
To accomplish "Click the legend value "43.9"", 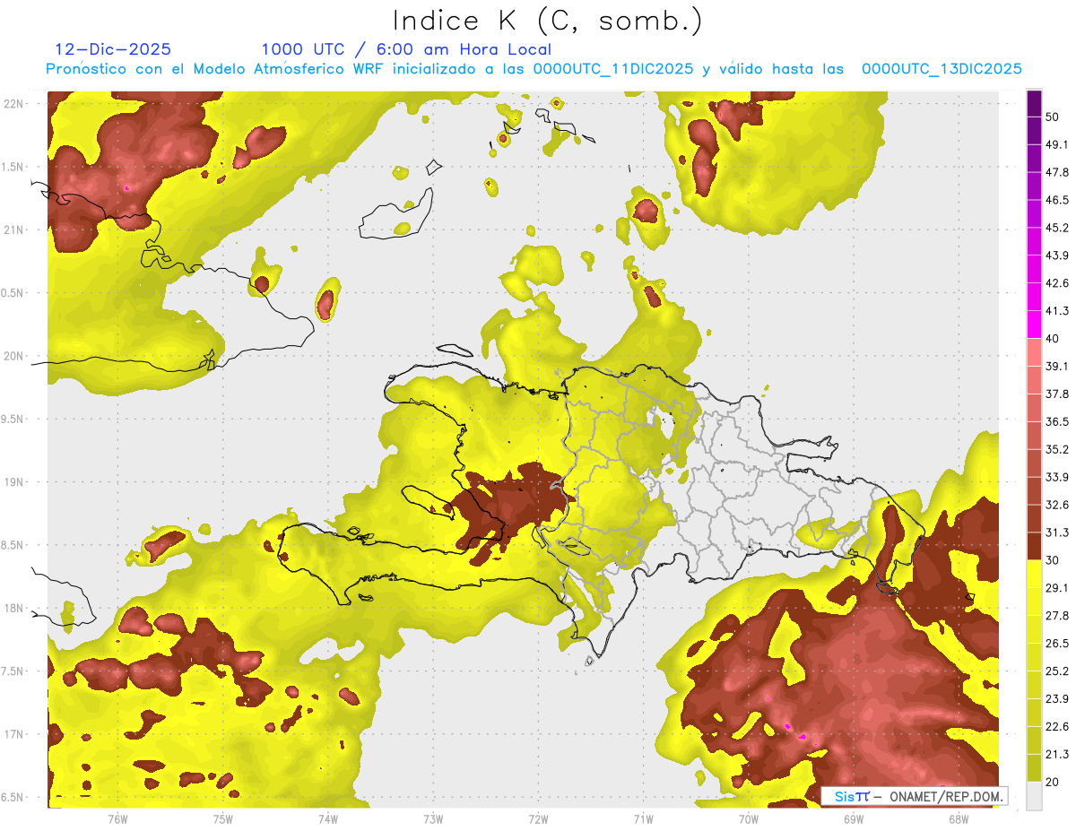I will [1057, 256].
